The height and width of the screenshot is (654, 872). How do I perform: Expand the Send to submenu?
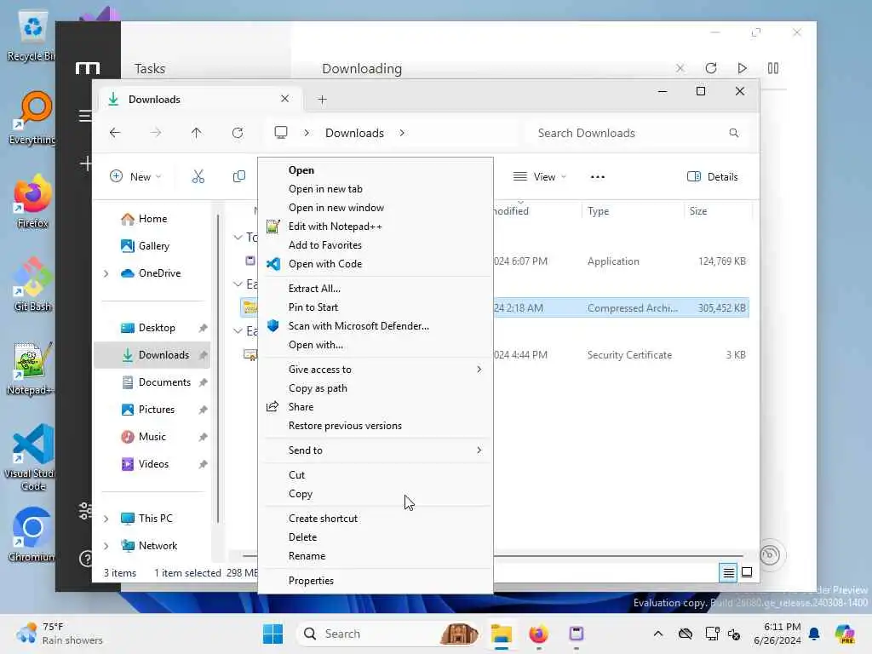376,450
